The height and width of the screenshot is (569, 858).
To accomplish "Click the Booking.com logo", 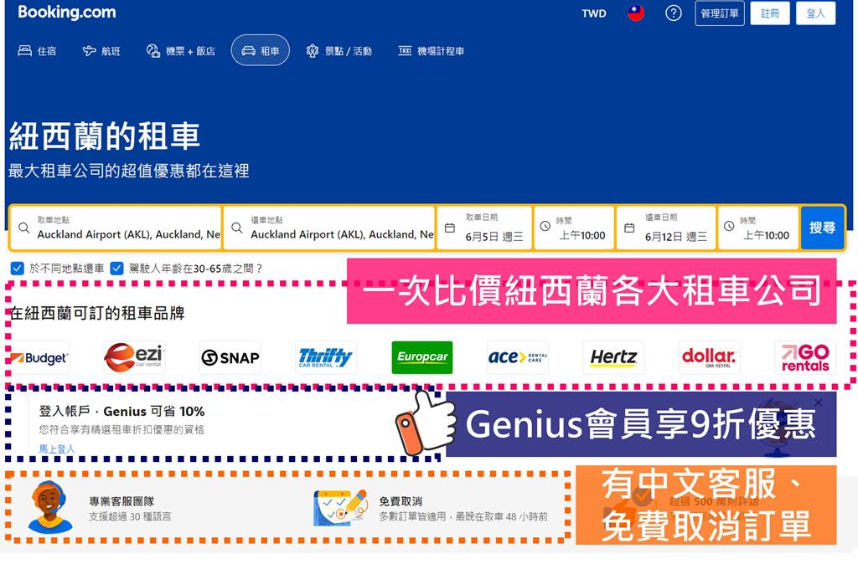I will [x=67, y=12].
